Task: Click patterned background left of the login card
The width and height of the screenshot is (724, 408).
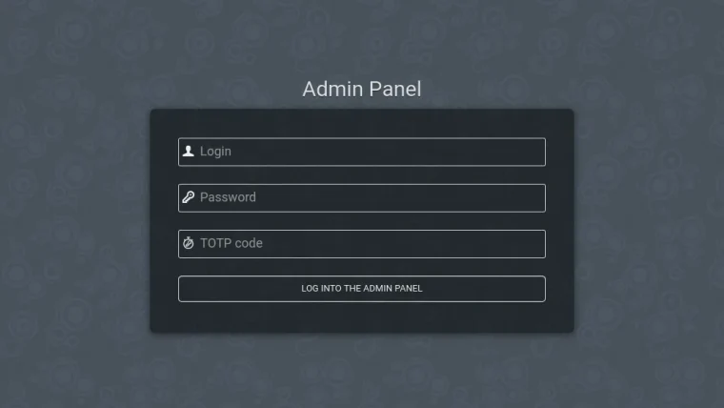Action: coord(74,219)
